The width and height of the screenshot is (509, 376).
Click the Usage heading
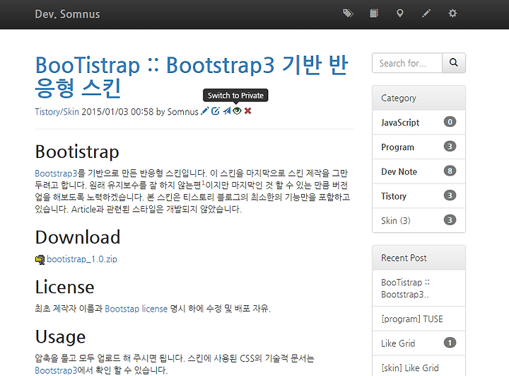[60, 336]
